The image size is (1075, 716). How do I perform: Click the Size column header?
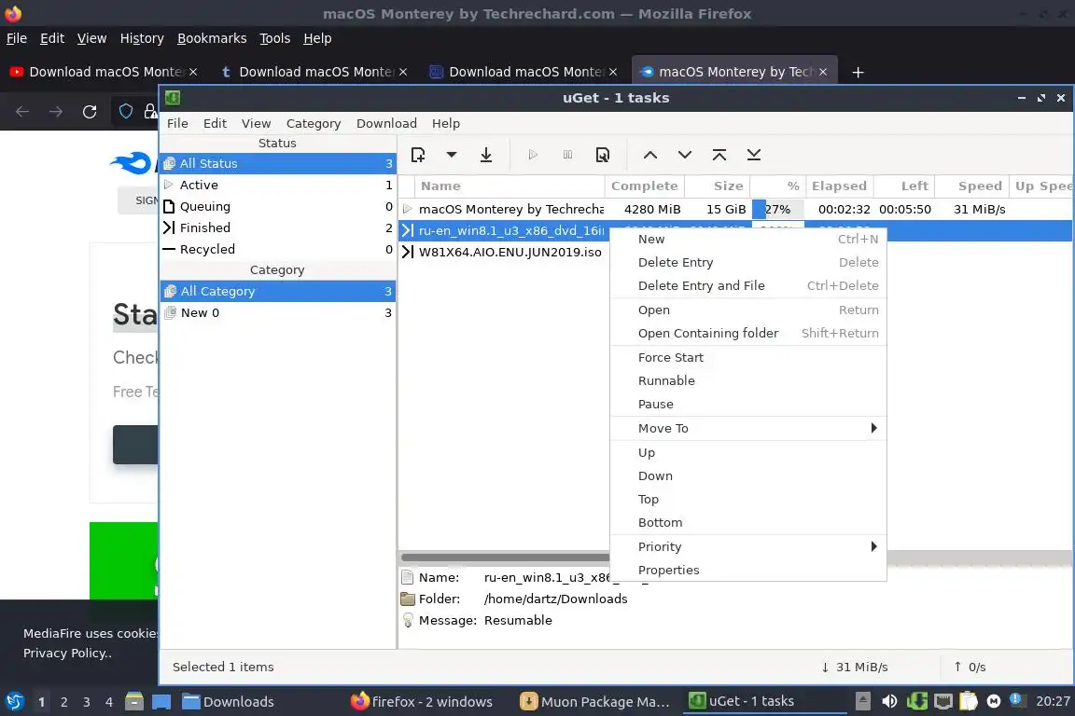718,186
